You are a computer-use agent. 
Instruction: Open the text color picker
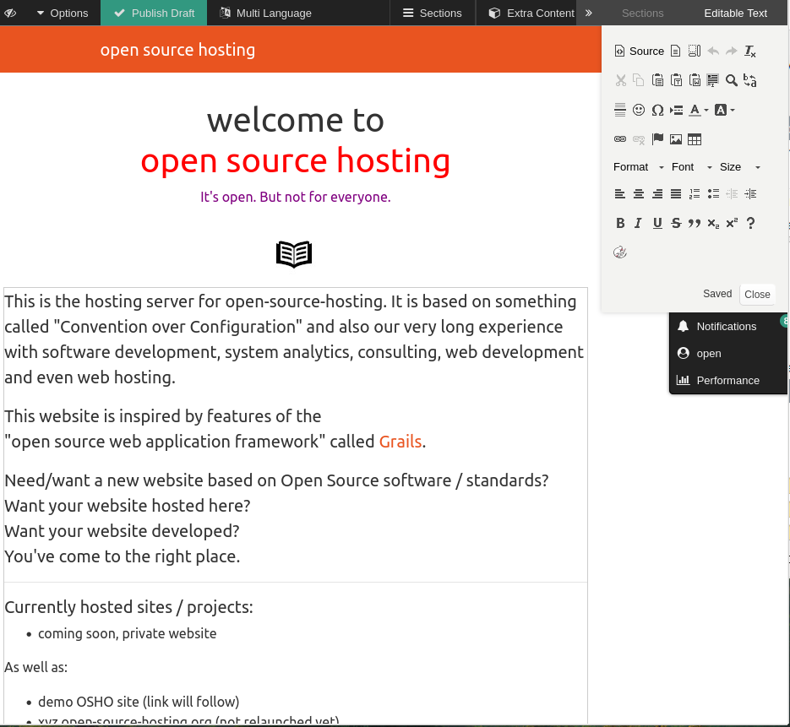click(700, 110)
